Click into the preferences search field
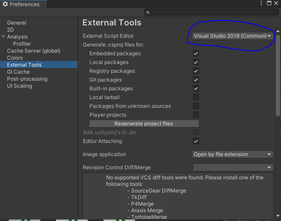This screenshot has height=221, width=281. click(210, 13)
